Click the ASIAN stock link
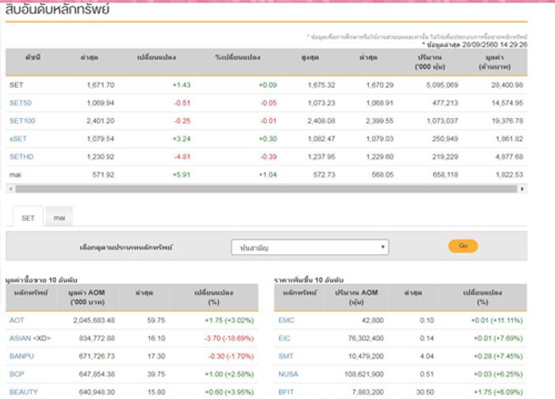The height and width of the screenshot is (399, 555). tap(20, 338)
